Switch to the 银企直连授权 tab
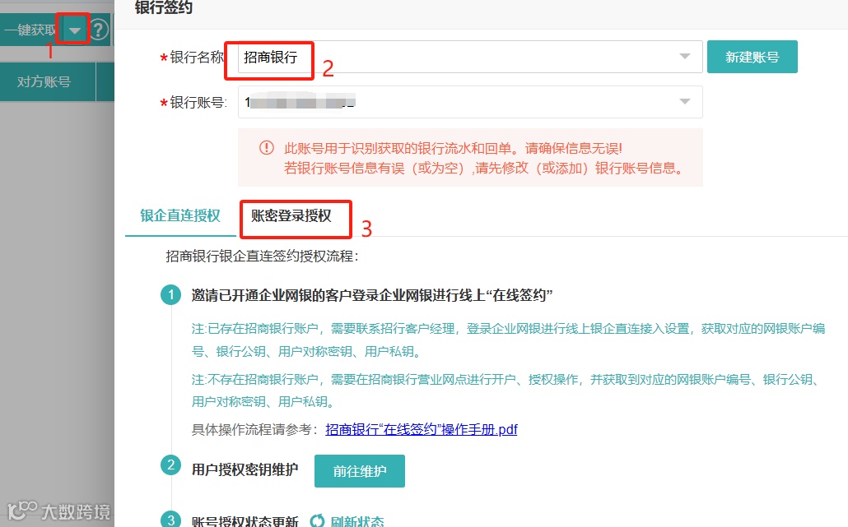 pyautogui.click(x=180, y=216)
